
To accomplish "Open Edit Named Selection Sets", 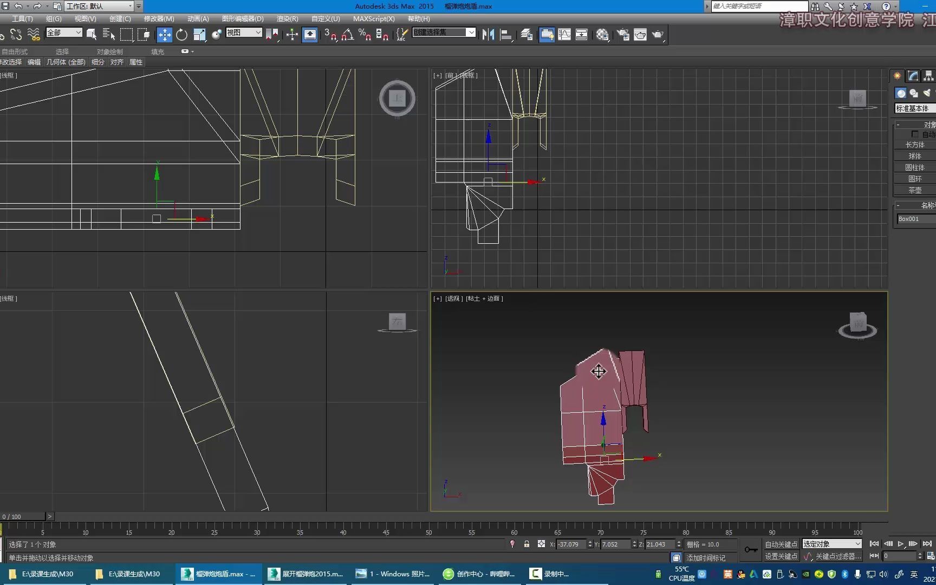I will point(401,35).
